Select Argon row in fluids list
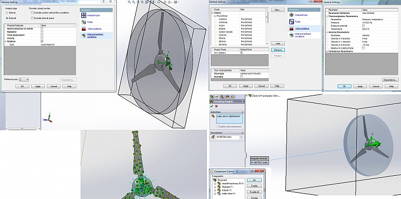 pyautogui.click(x=238, y=25)
